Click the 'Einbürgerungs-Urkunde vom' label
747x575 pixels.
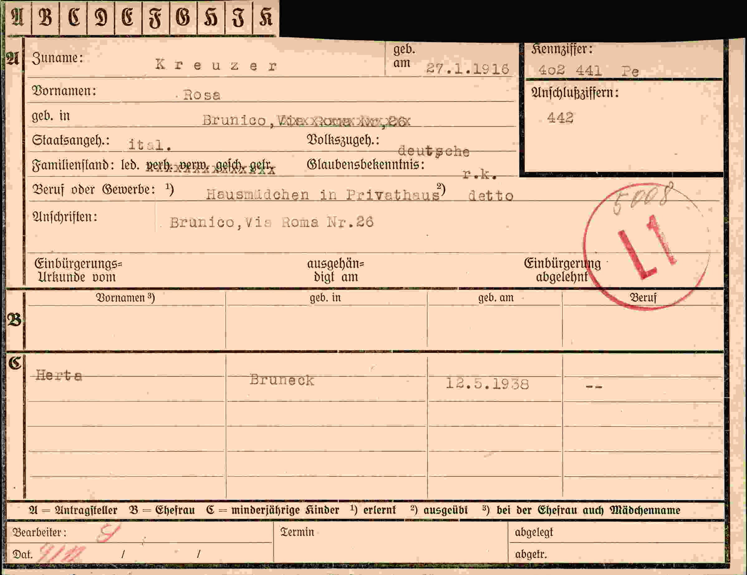click(78, 270)
